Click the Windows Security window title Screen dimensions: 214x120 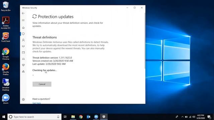[x=29, y=8]
